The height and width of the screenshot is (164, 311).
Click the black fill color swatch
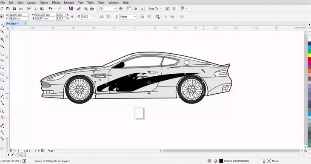click(x=221, y=161)
